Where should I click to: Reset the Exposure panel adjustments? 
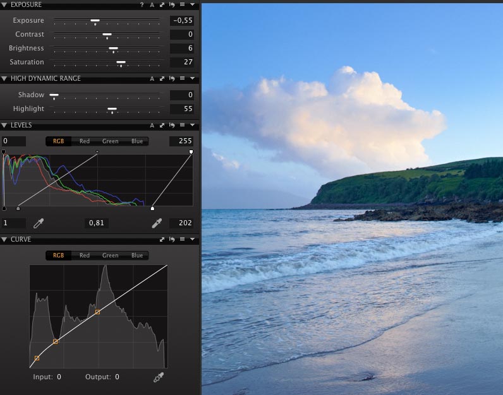point(172,5)
